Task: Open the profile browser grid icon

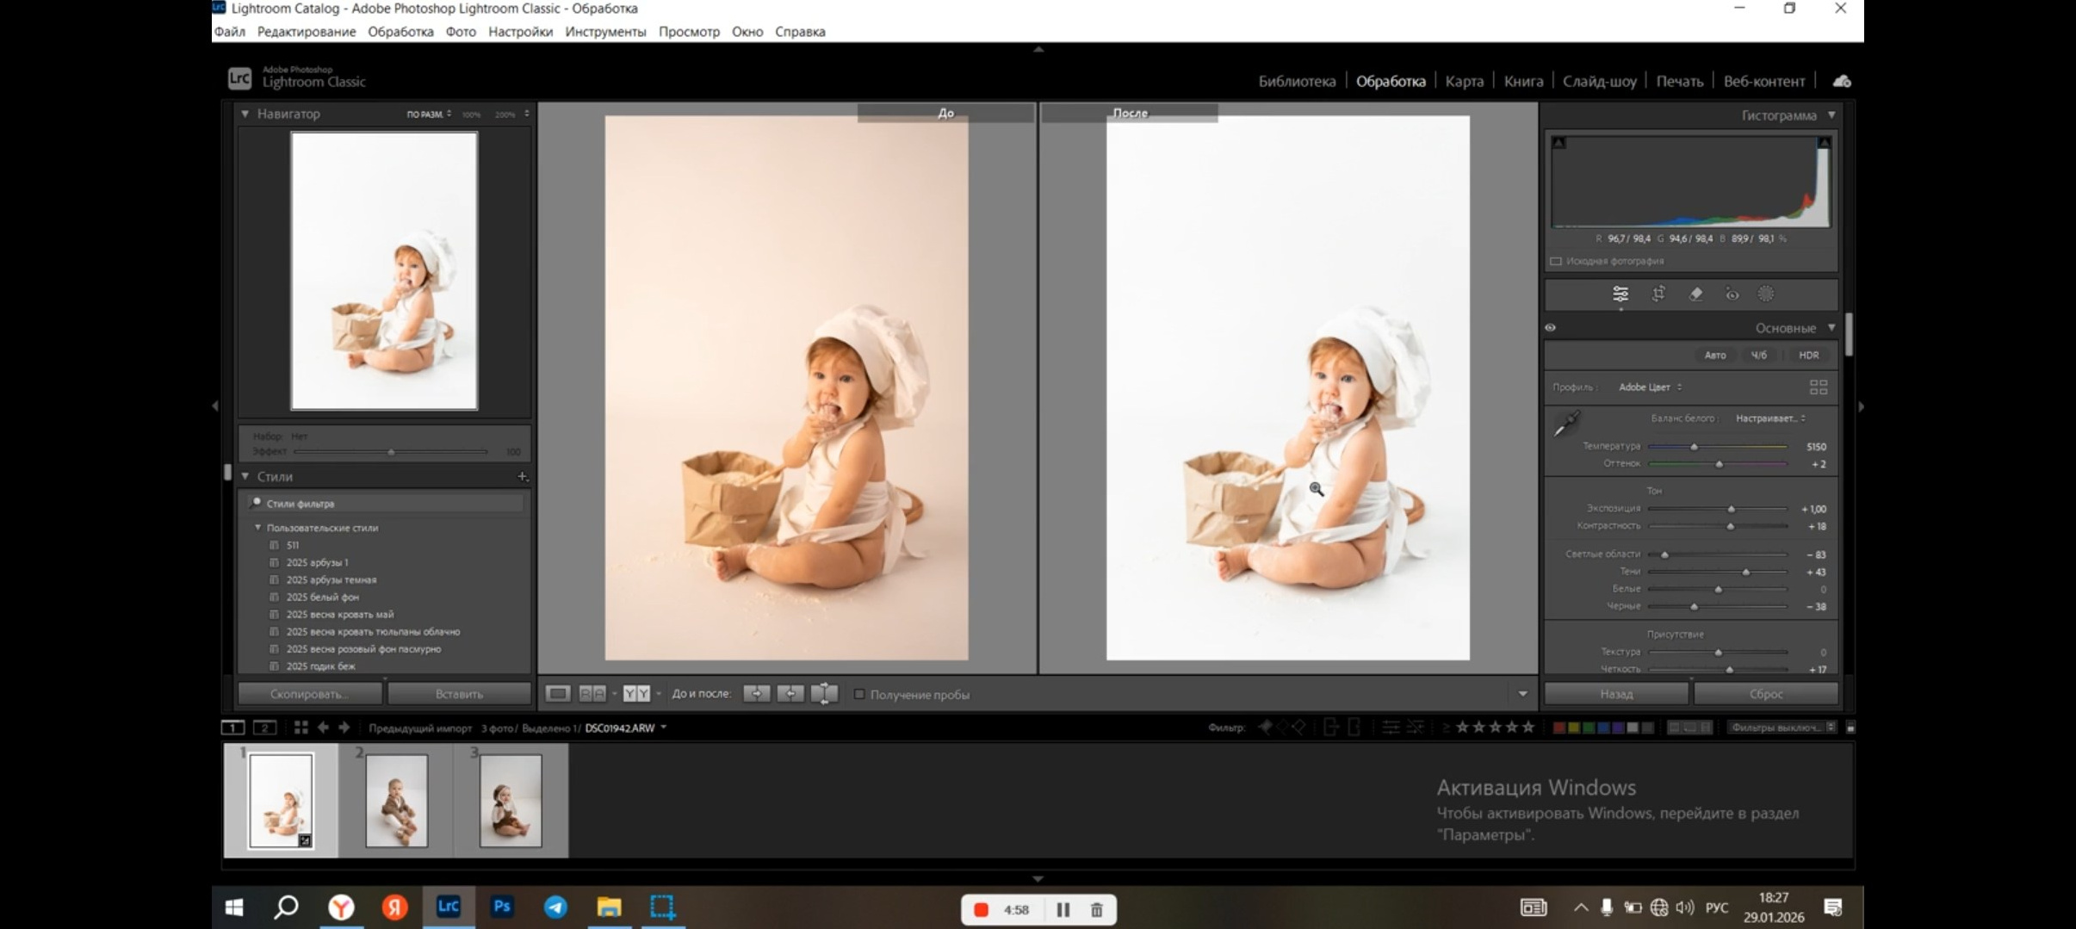Action: coord(1818,387)
